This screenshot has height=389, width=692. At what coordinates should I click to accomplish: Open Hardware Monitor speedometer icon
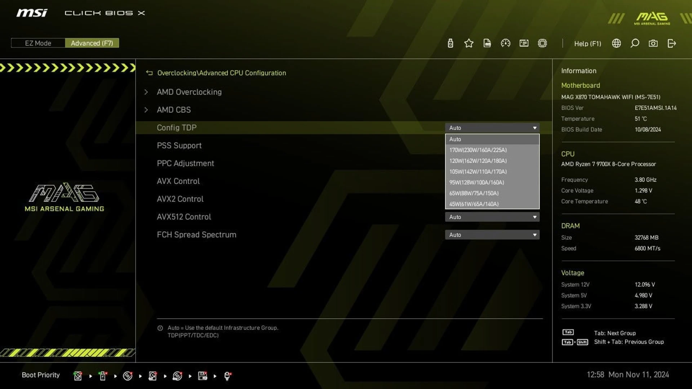click(x=505, y=43)
